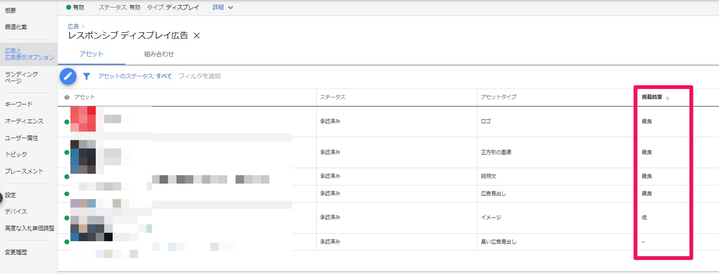Click the フィルタを追加 field
Screen dimensions: 719x274
click(199, 76)
